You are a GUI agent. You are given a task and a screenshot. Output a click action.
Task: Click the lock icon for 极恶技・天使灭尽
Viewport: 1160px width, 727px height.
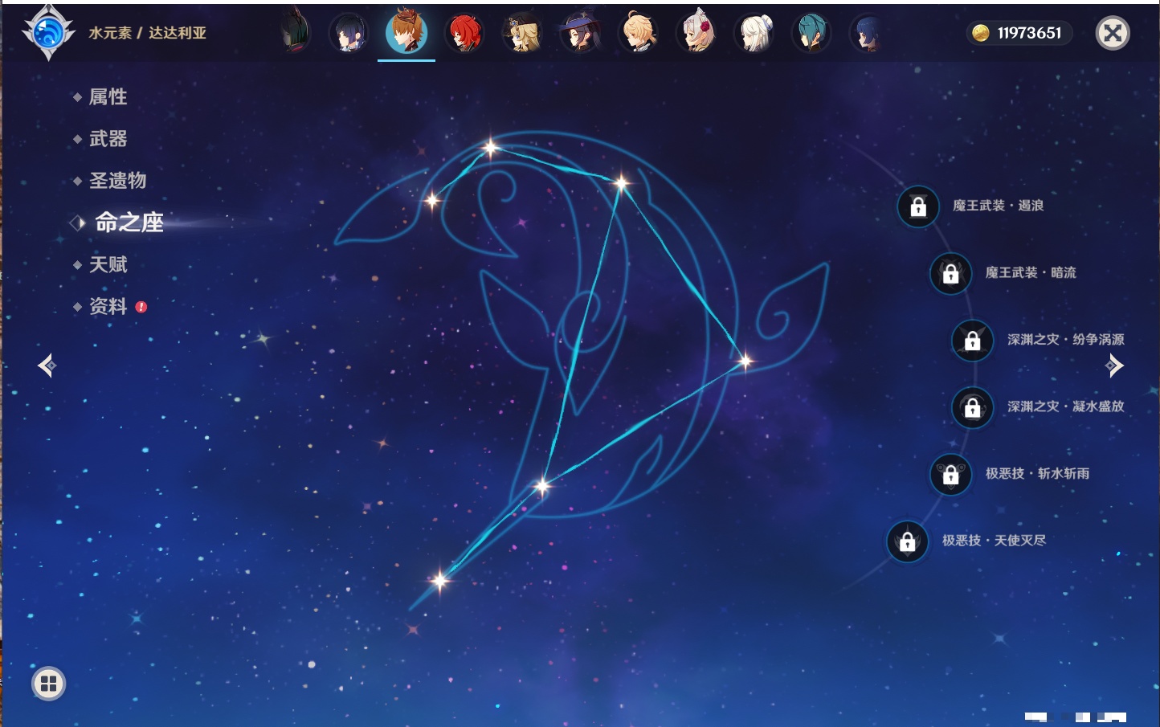907,541
